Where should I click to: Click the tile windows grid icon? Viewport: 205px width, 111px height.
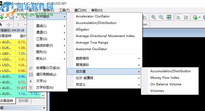pos(169,17)
